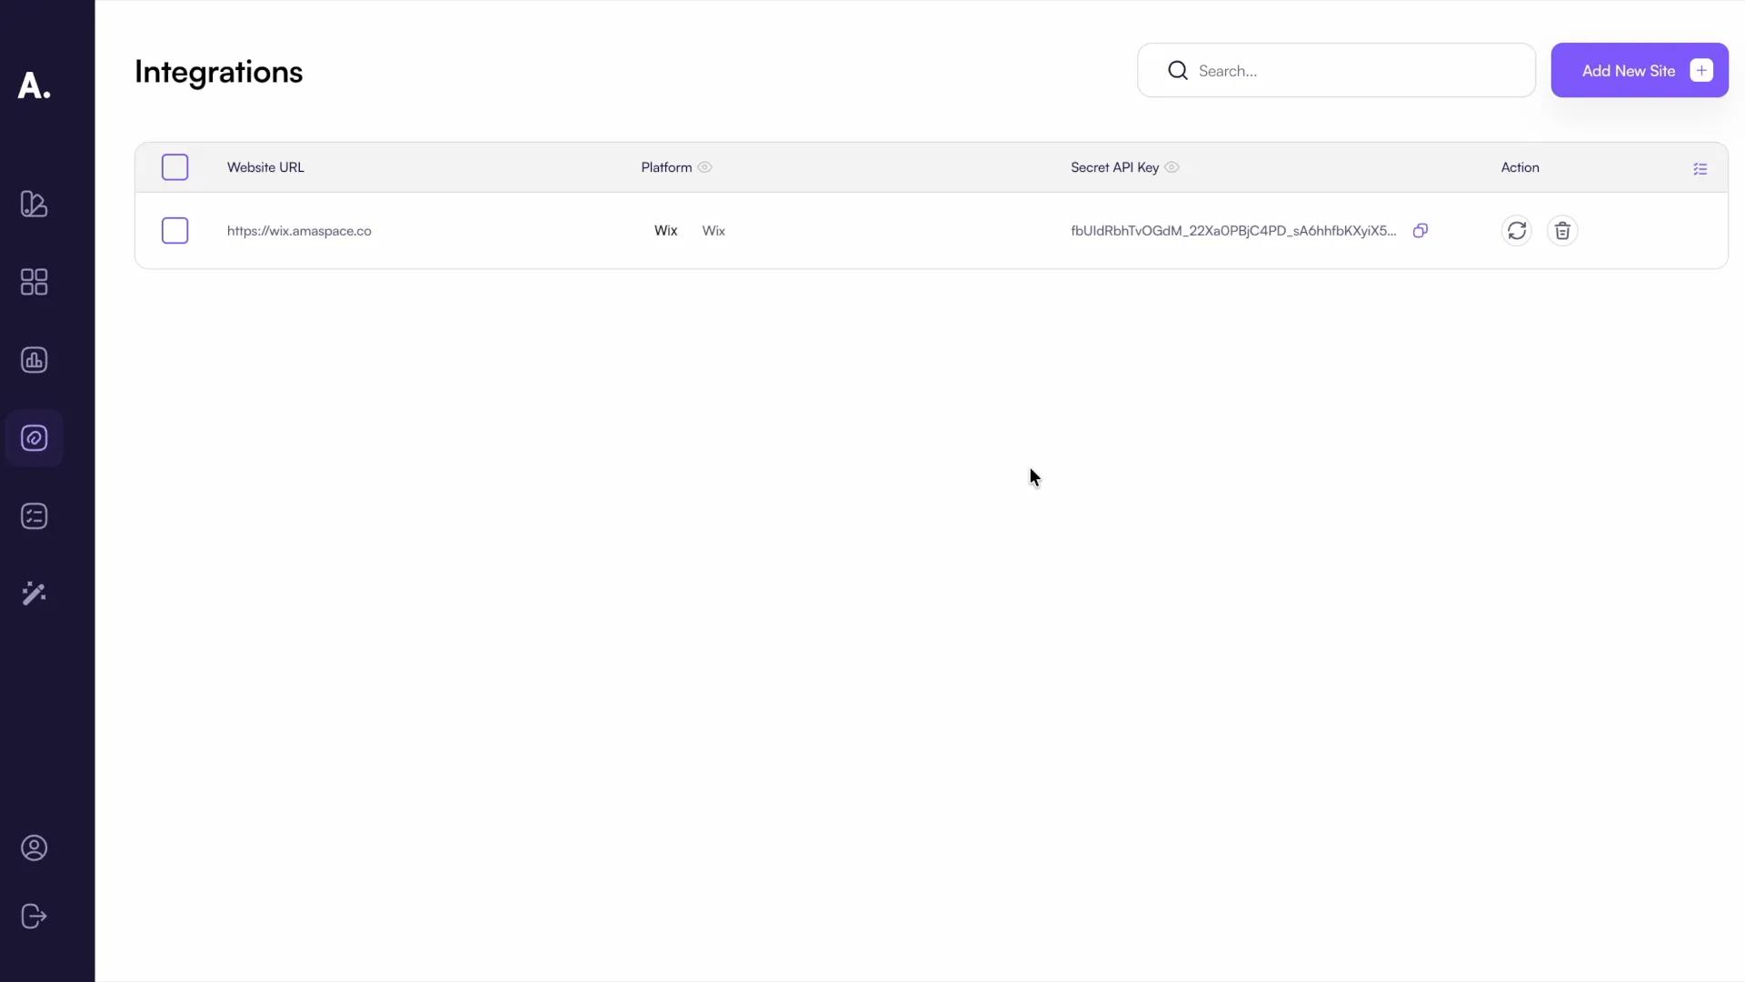This screenshot has height=982, width=1745.
Task: Copy the secret API key
Action: 1421,231
